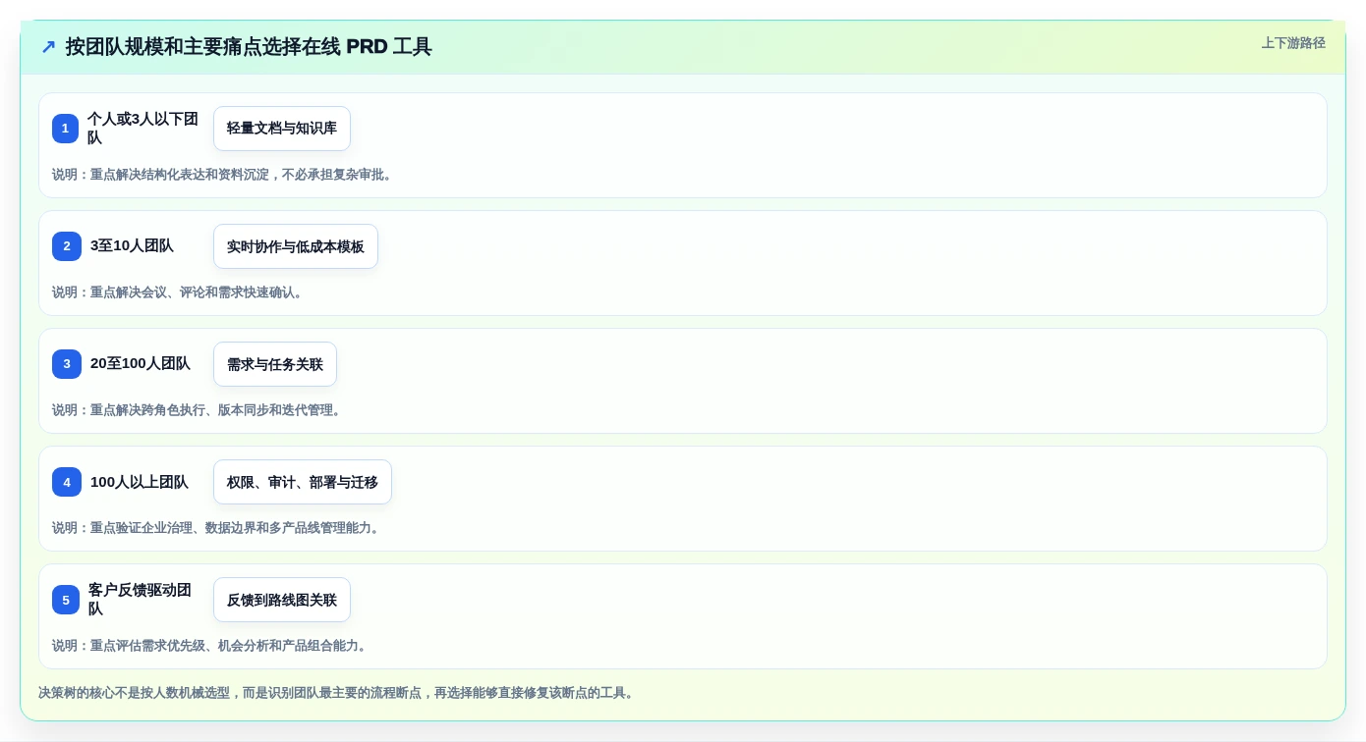
Task: Click the arrow icon beside the PRD title
Action: (48, 47)
